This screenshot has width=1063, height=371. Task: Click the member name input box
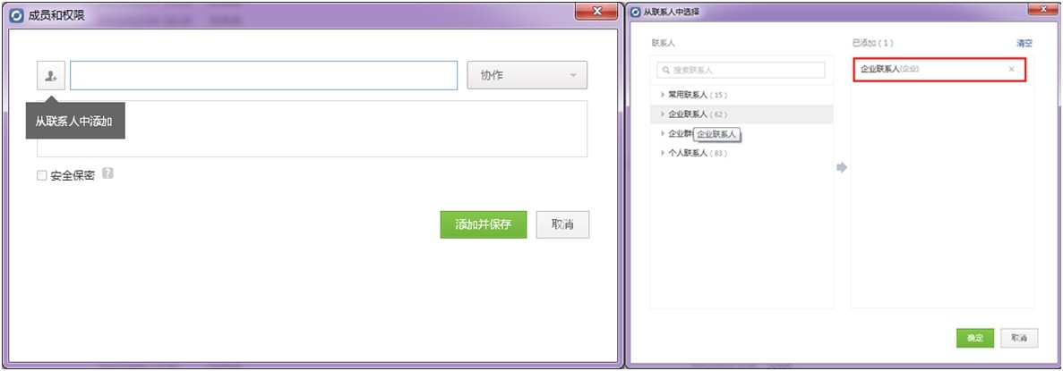coord(263,76)
